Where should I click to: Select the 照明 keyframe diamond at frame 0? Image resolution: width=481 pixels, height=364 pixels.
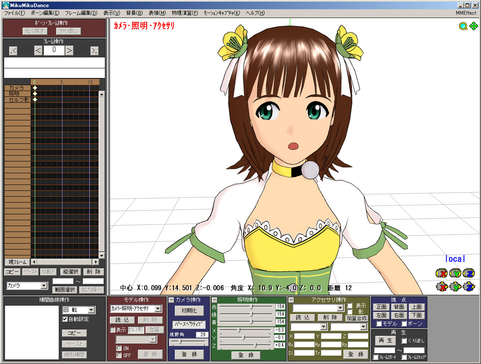pyautogui.click(x=35, y=94)
